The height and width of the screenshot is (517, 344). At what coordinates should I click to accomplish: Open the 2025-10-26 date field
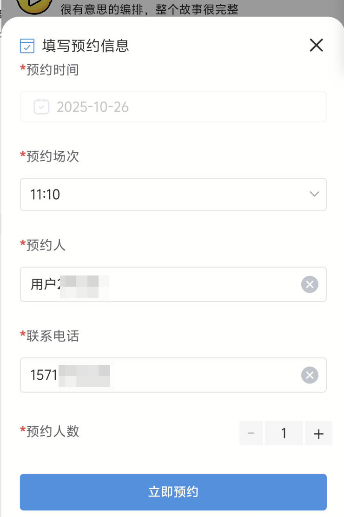(x=173, y=107)
